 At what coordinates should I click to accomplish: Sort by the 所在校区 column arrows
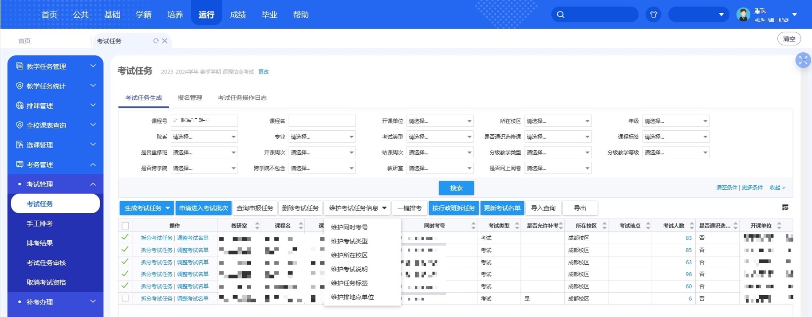tap(604, 226)
